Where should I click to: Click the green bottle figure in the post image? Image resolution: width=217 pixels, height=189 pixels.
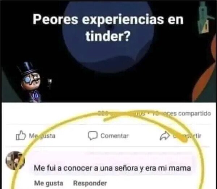click(204, 18)
